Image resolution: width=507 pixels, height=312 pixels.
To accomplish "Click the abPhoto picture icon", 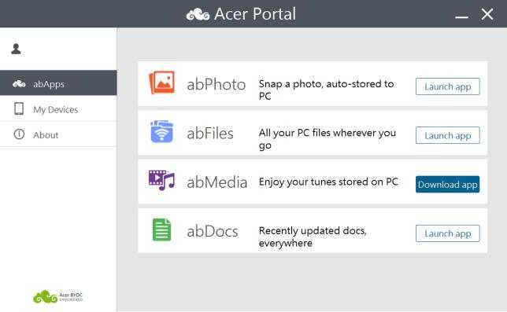I will (161, 83).
